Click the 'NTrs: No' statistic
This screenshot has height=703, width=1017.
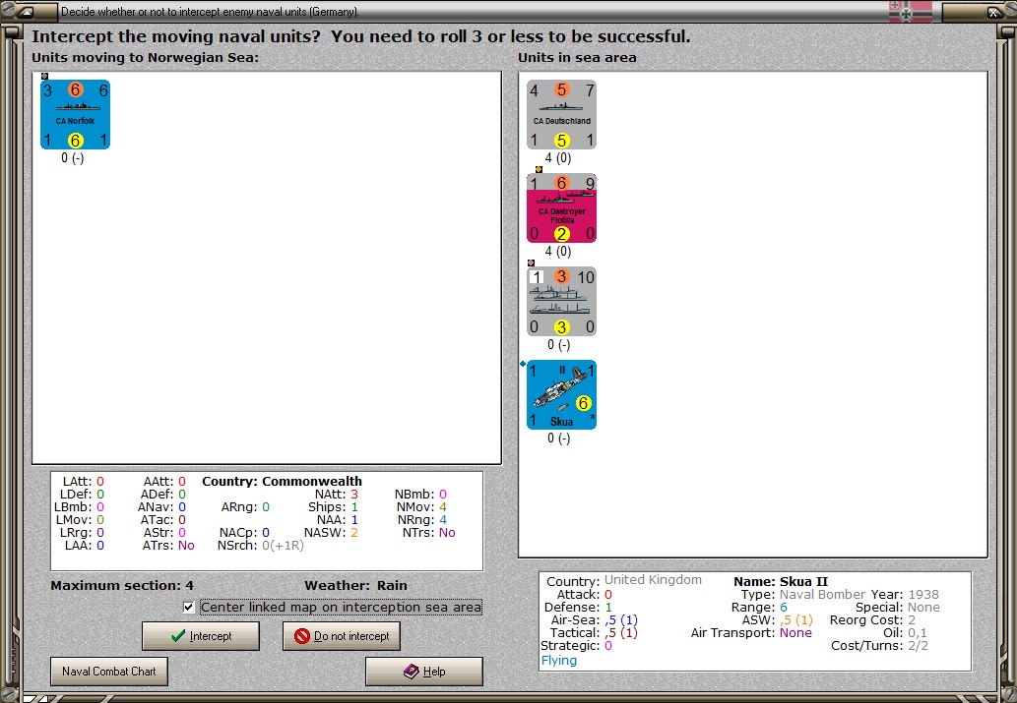429,533
